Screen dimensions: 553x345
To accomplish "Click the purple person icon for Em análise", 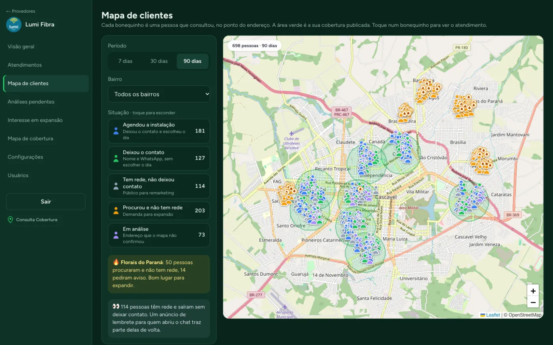I will pyautogui.click(x=116, y=235).
